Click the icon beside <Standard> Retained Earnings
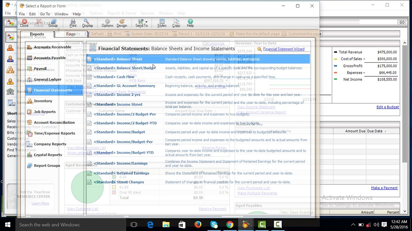 point(89,173)
